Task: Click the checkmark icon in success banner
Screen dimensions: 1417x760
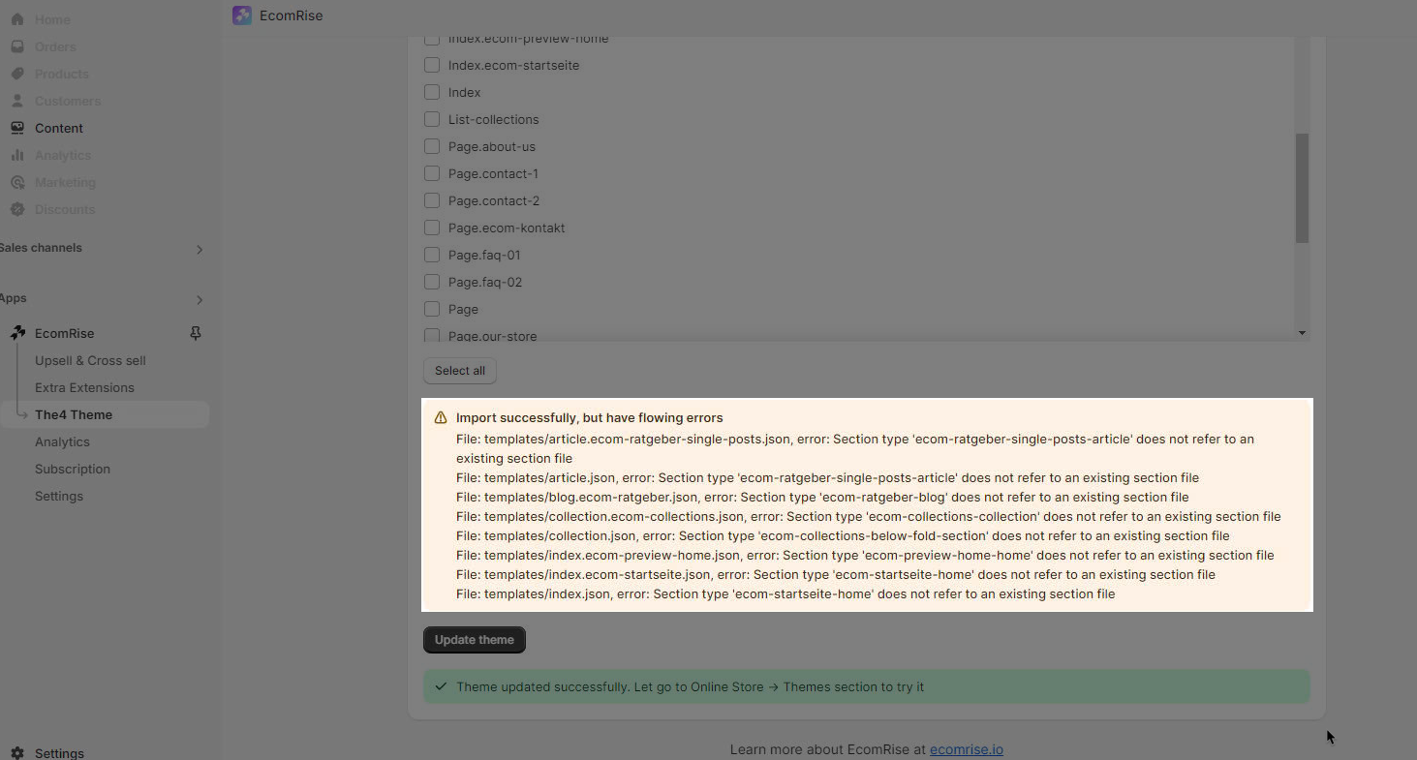Action: click(441, 686)
